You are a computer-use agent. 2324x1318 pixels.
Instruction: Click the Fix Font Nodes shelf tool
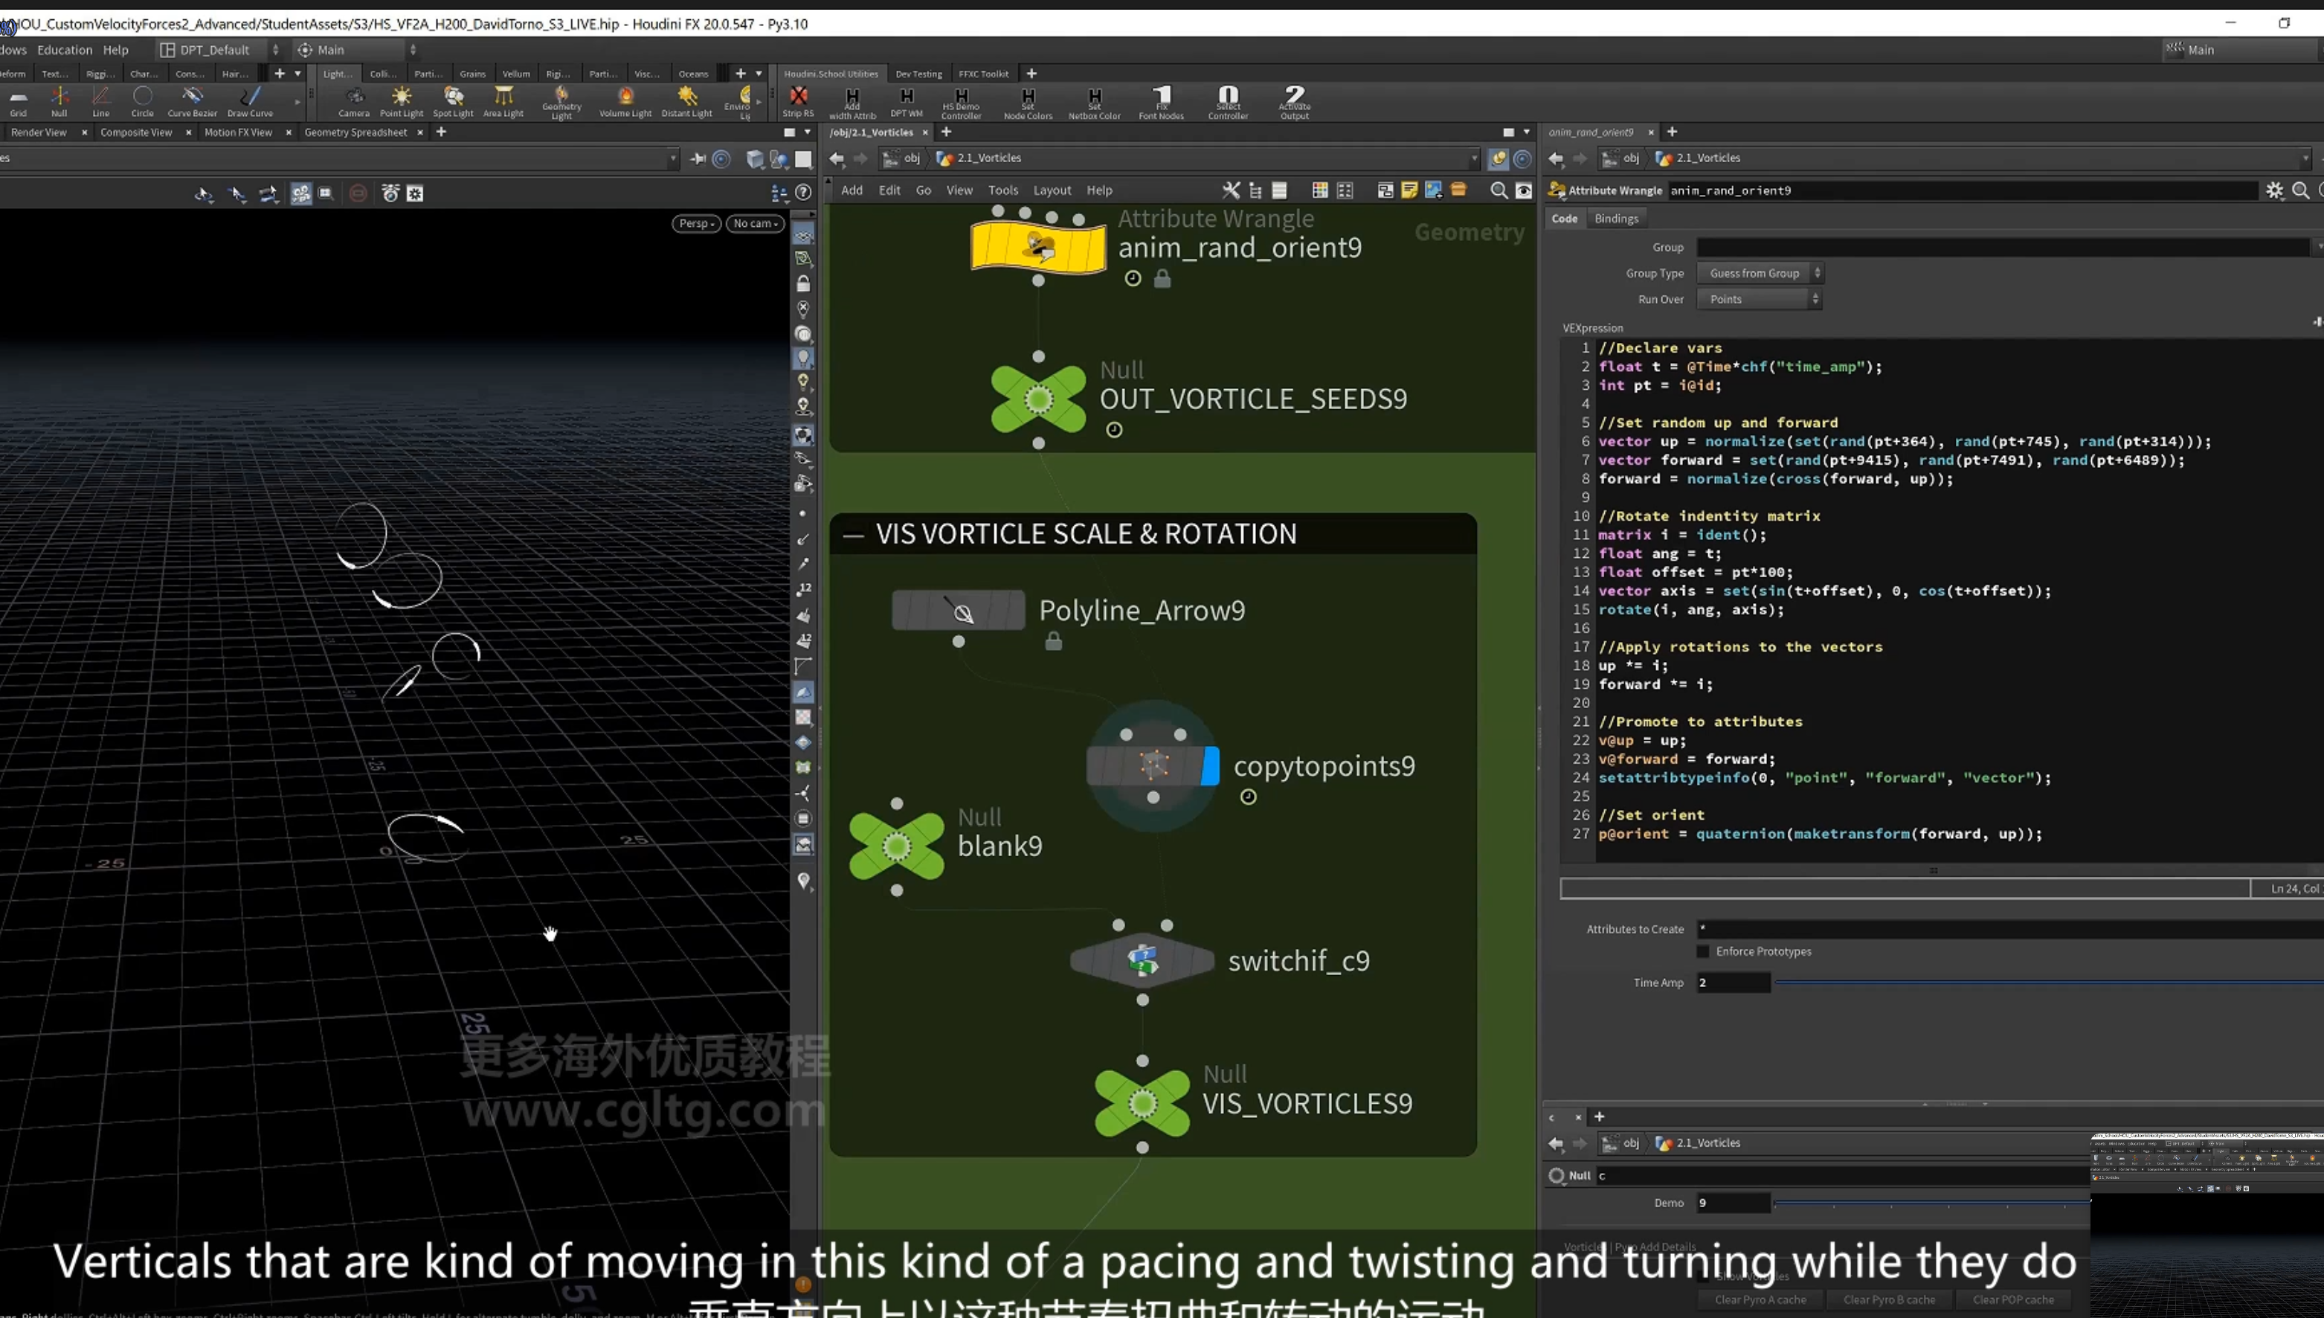pyautogui.click(x=1161, y=103)
